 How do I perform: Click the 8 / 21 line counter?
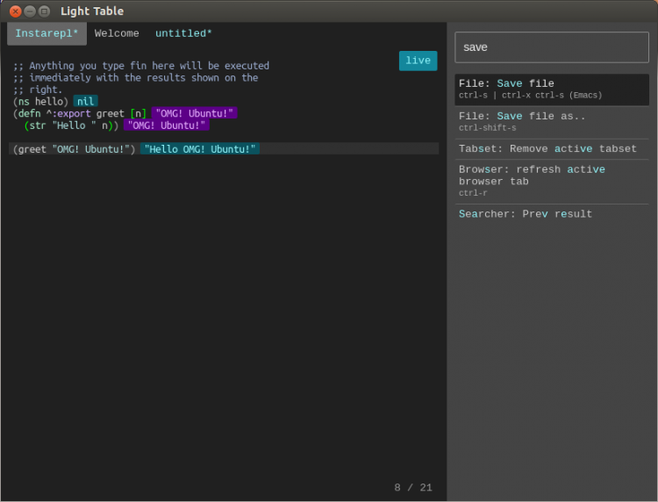coord(413,487)
